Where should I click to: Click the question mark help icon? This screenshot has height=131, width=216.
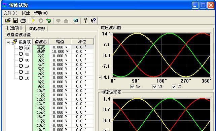pos(85,20)
